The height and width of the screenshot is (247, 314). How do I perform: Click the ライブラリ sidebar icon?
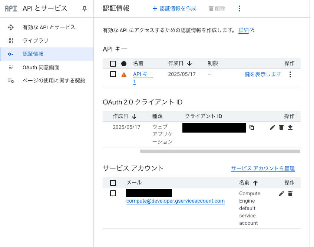coord(11,41)
